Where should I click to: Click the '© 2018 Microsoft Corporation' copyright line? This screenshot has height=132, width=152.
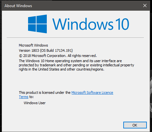[58, 56]
